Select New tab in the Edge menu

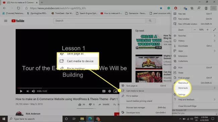click(x=195, y=14)
